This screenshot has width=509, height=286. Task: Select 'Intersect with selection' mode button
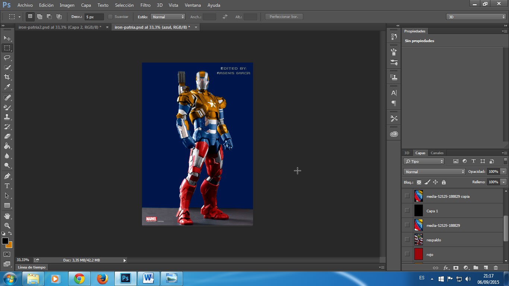click(59, 17)
